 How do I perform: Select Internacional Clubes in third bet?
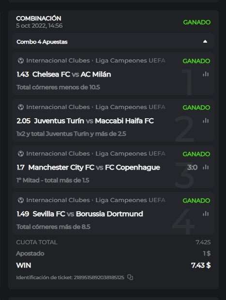click(58, 154)
